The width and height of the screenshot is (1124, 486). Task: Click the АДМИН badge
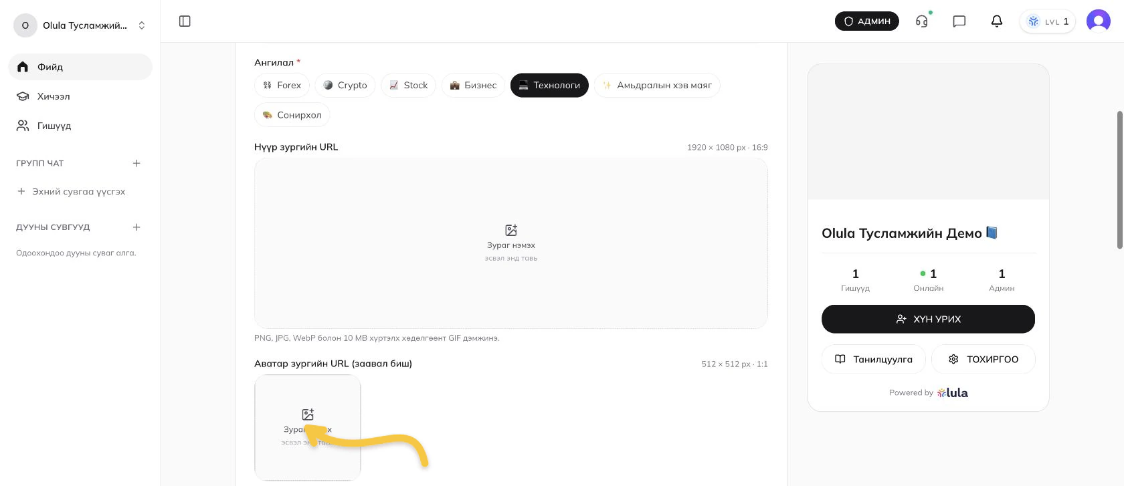[867, 21]
